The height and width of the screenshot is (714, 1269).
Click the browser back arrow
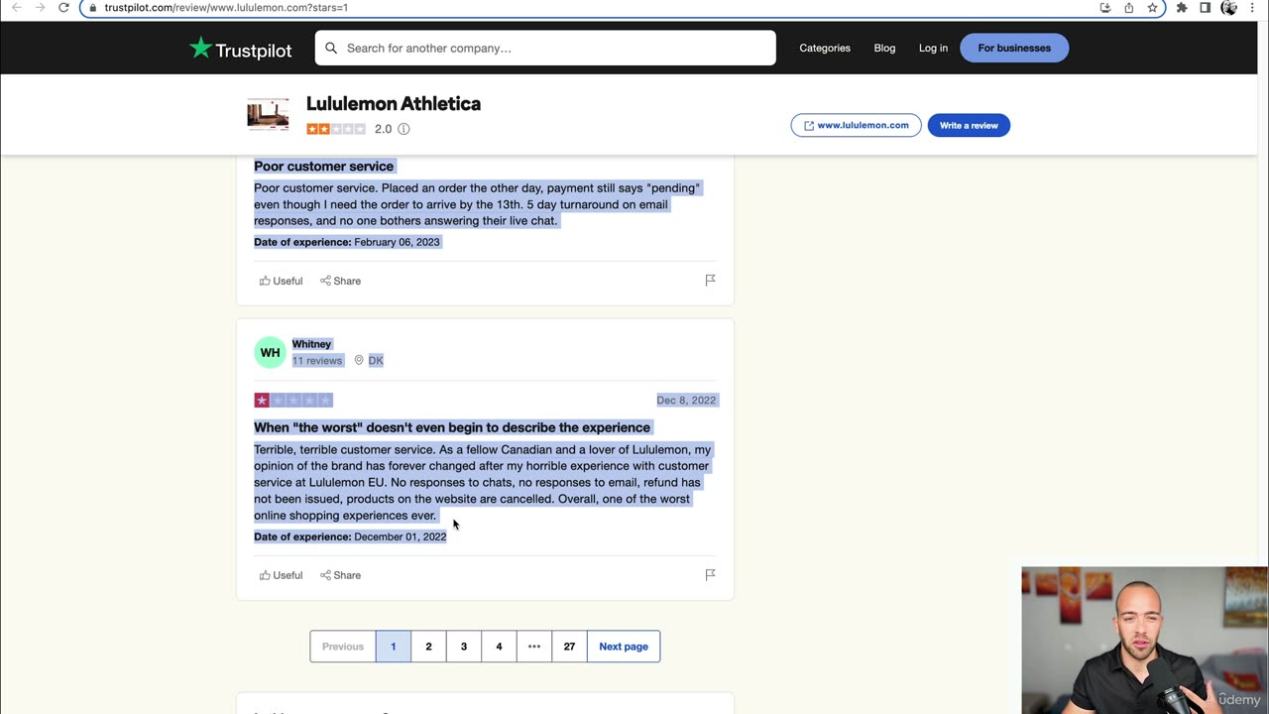click(x=17, y=7)
